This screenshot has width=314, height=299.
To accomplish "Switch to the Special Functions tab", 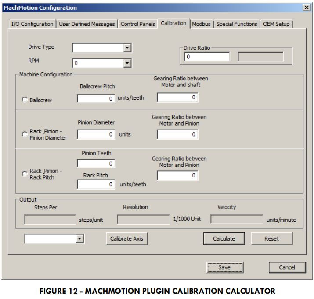I will (x=237, y=24).
